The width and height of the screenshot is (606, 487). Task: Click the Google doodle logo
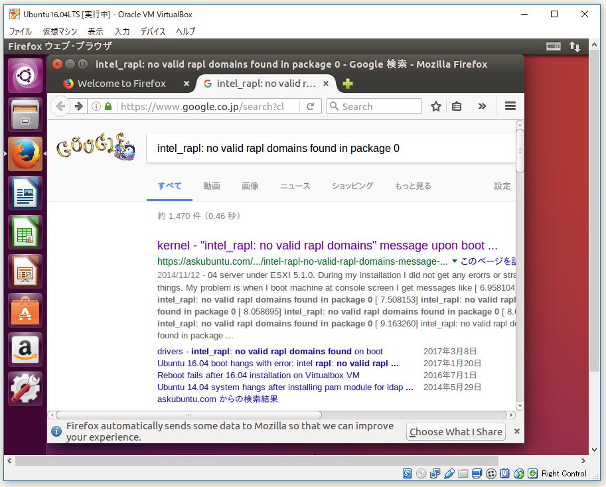[96, 146]
